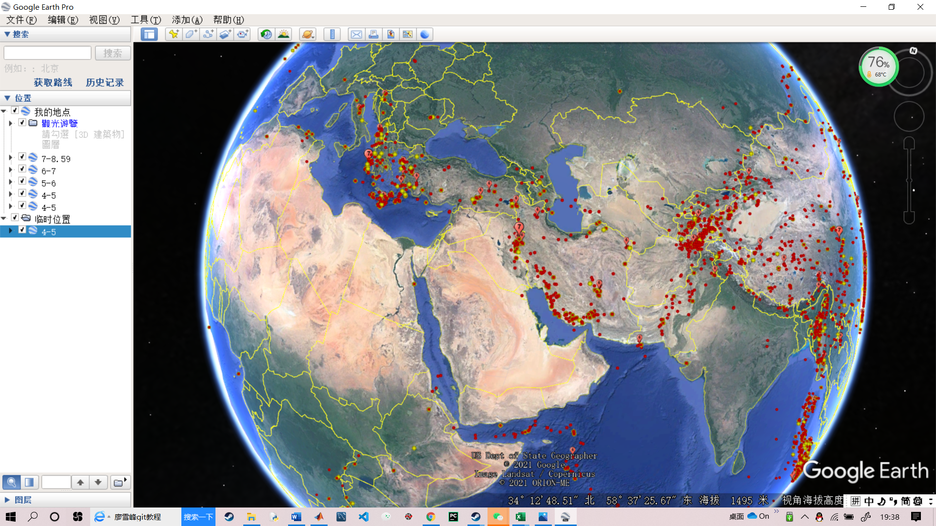
Task: View in Google Maps icon
Action: coord(408,34)
